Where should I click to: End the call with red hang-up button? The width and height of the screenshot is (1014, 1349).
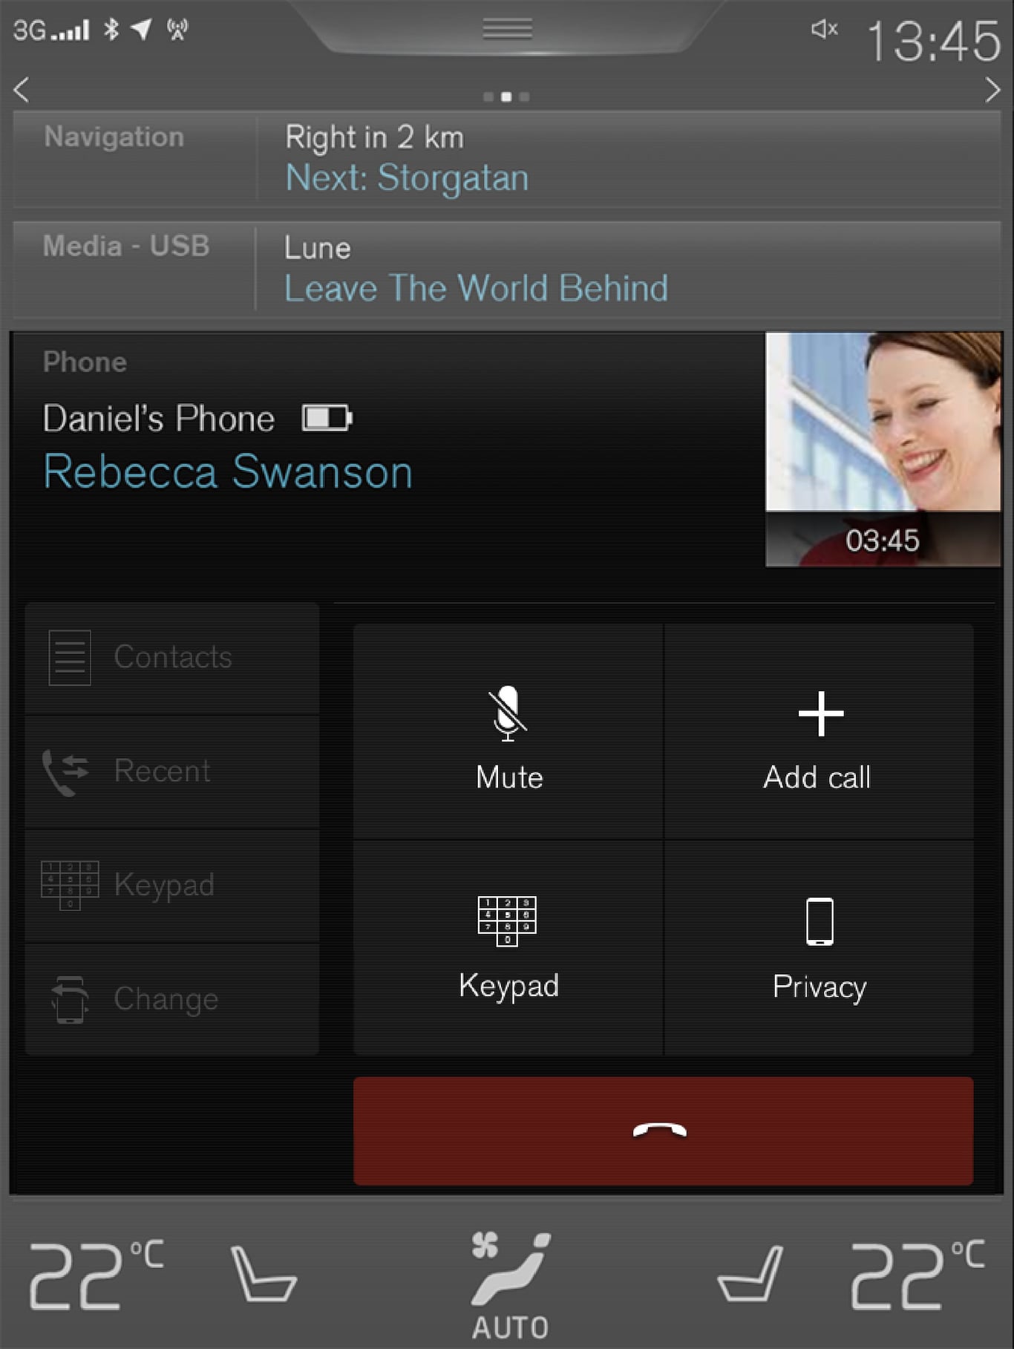[662, 1131]
